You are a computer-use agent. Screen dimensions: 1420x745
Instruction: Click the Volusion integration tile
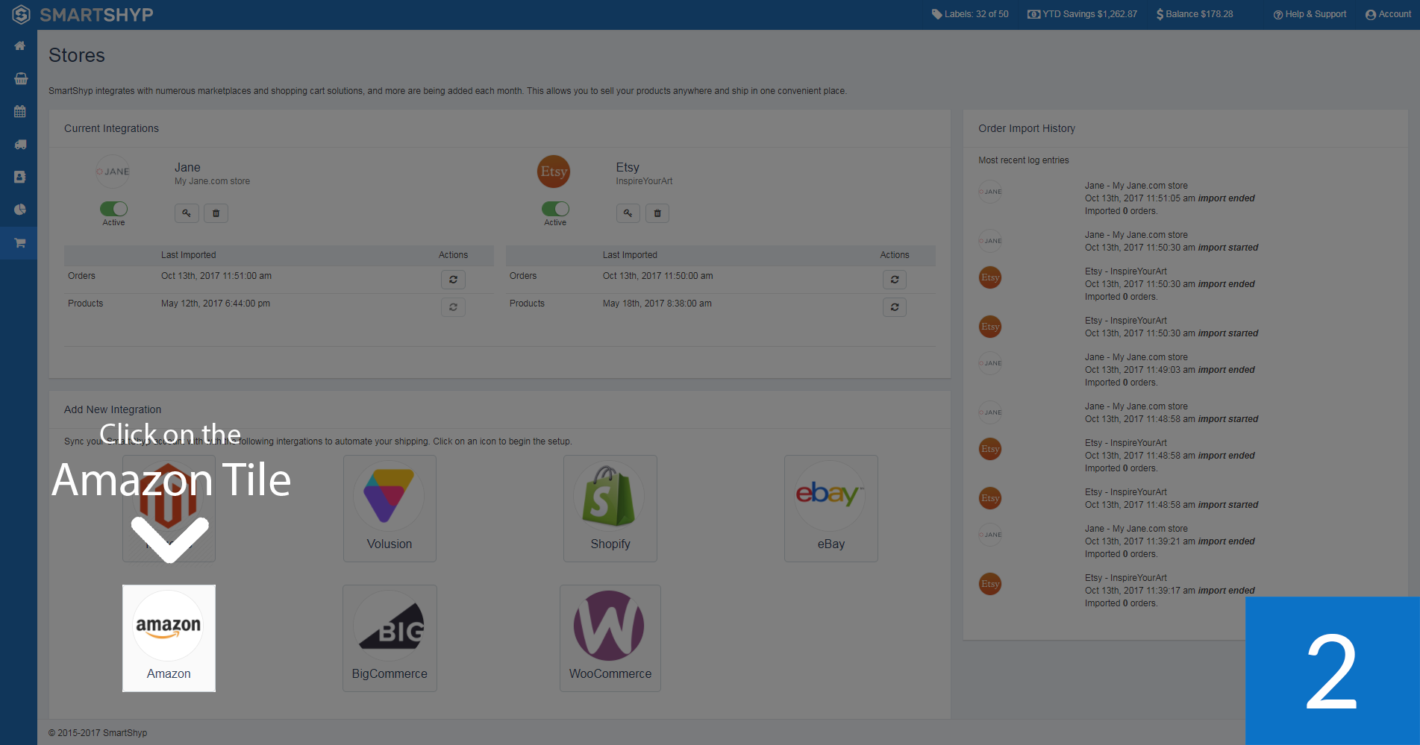click(x=390, y=509)
